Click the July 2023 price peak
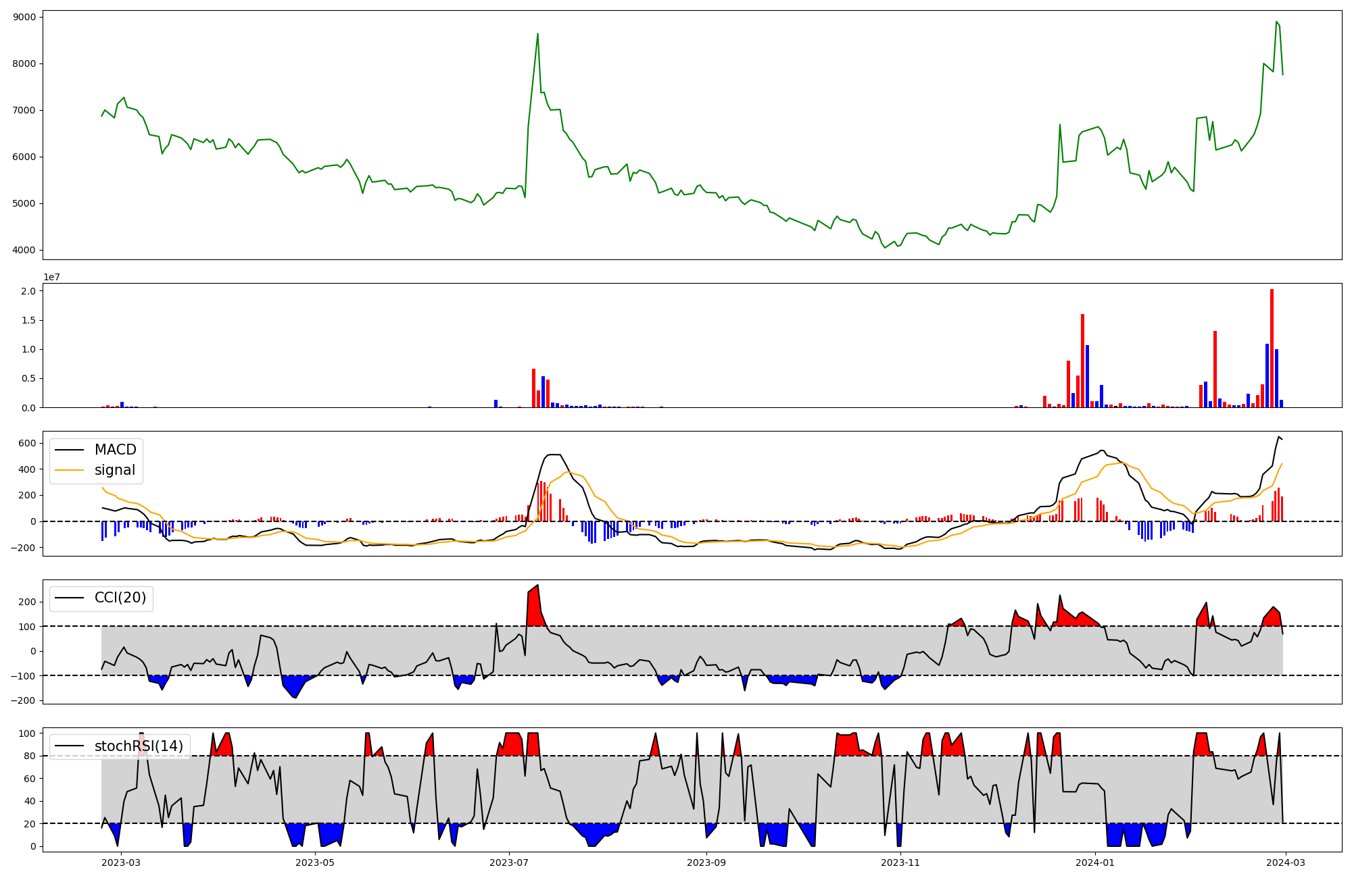 click(x=537, y=34)
